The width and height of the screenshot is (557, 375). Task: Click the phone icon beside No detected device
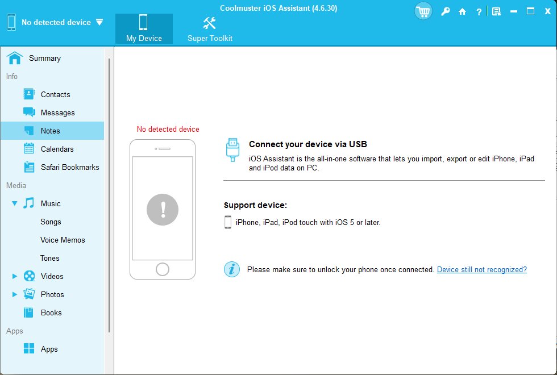point(11,22)
